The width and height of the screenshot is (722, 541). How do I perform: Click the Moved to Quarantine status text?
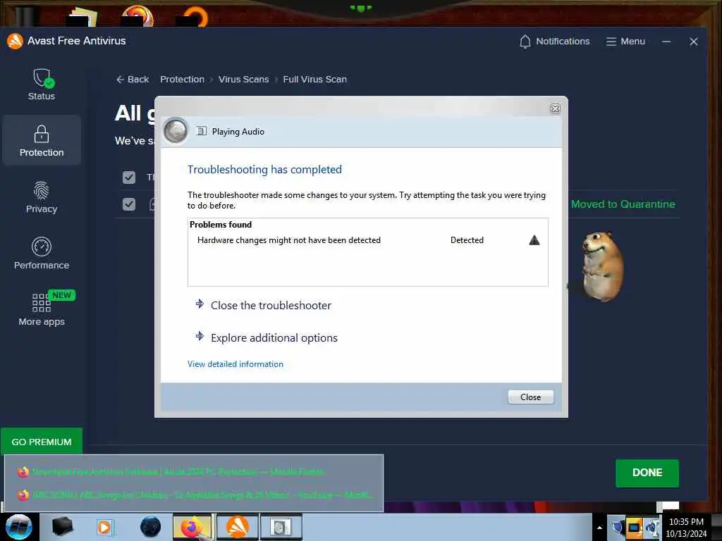(x=623, y=204)
